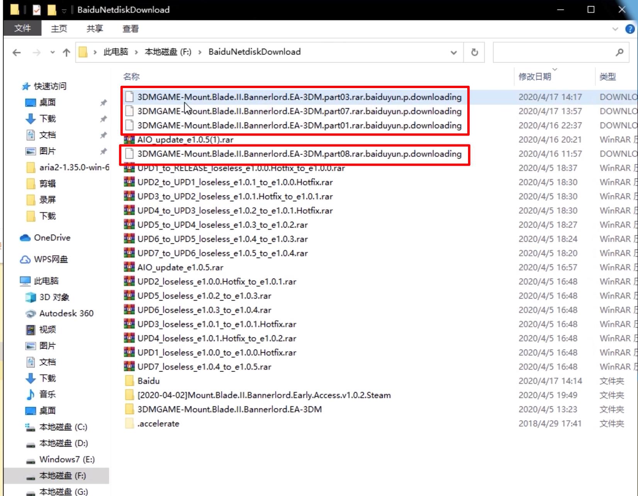Image resolution: width=638 pixels, height=496 pixels.
Task: Switch to the 共享 ribbon tab
Action: click(95, 29)
